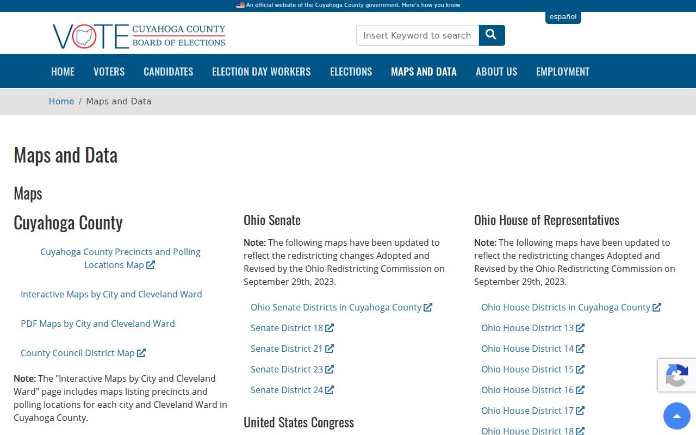Viewport: 696px width, 435px height.
Task: Click external-link icon after Ohio Senate Districts in Cuyahoga County
Action: 428,307
